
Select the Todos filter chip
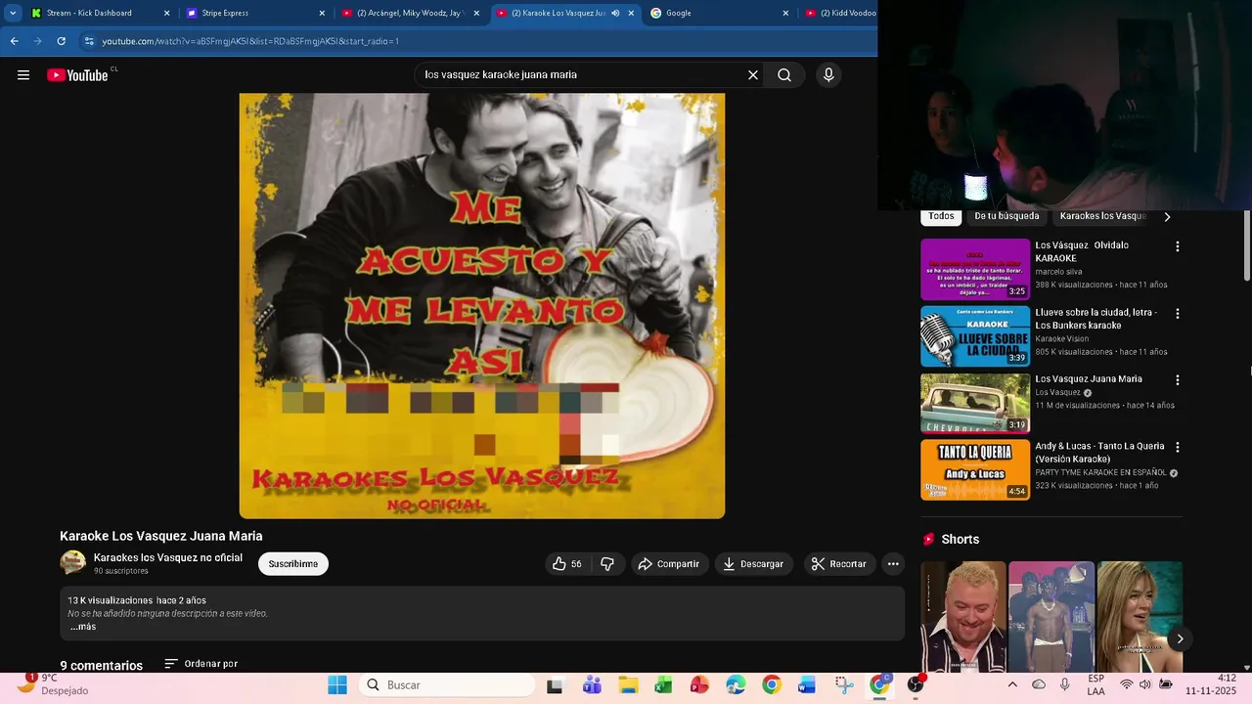tap(941, 216)
